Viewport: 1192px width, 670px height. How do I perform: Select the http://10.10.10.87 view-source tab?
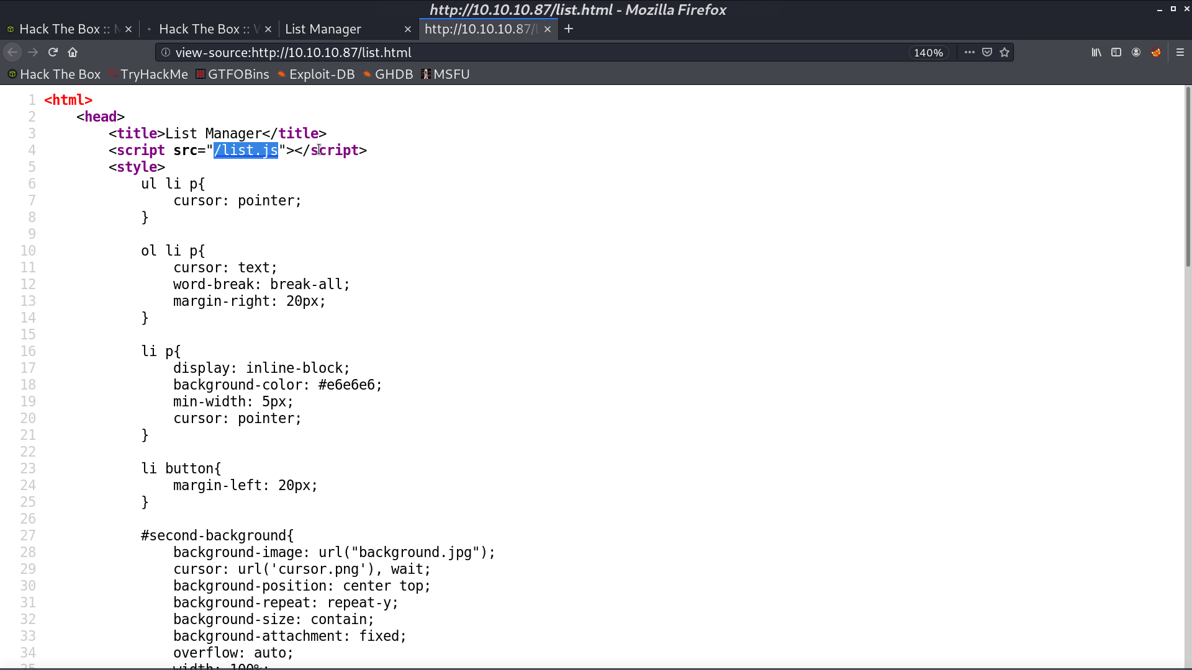click(x=489, y=29)
